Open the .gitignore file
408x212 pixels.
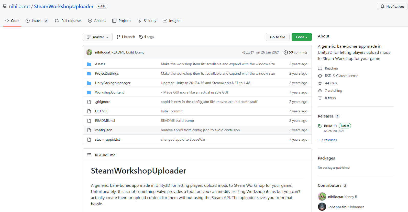[103, 102]
